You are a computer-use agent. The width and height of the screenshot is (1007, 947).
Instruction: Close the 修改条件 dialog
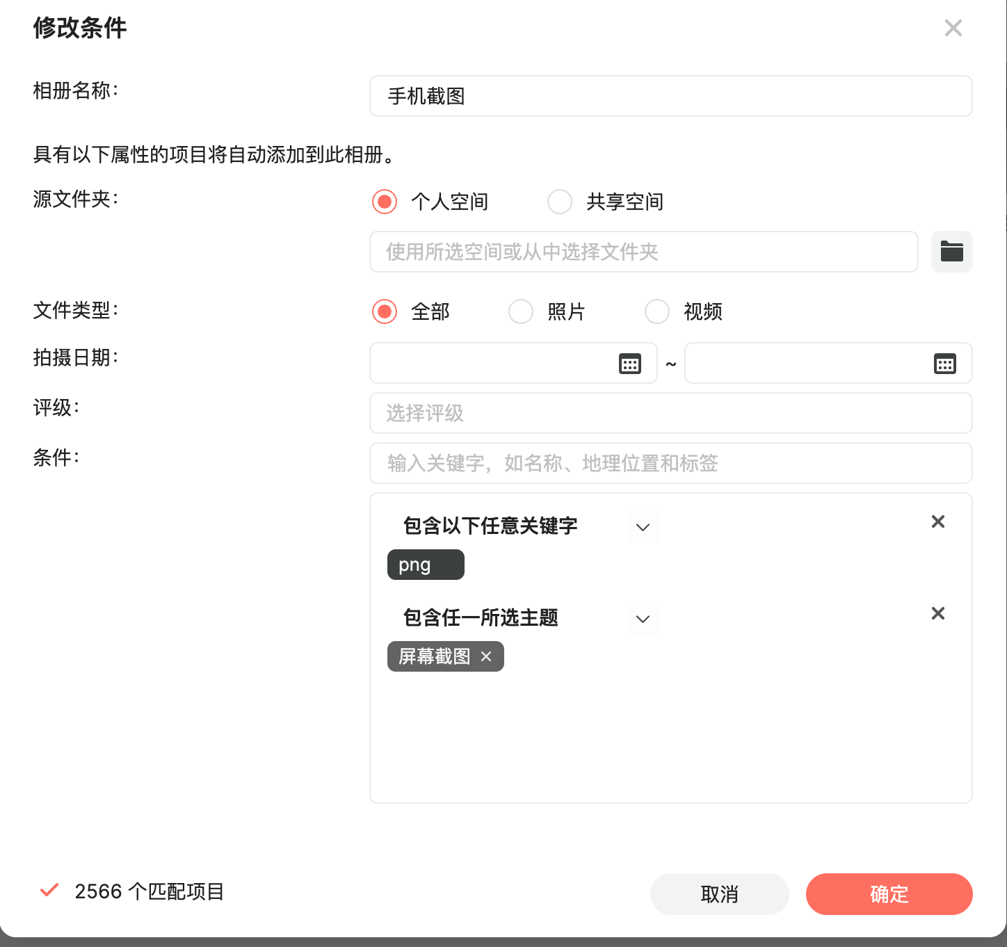[953, 28]
